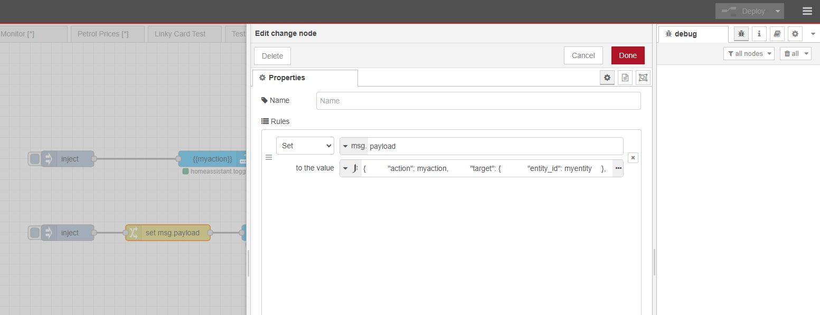Select the {{myaction}} service node
820x315 pixels.
click(x=212, y=159)
